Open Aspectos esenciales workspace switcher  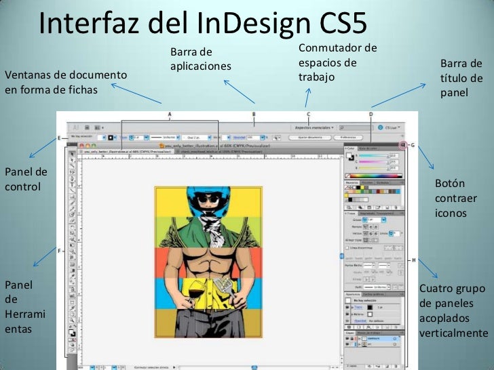(x=314, y=127)
